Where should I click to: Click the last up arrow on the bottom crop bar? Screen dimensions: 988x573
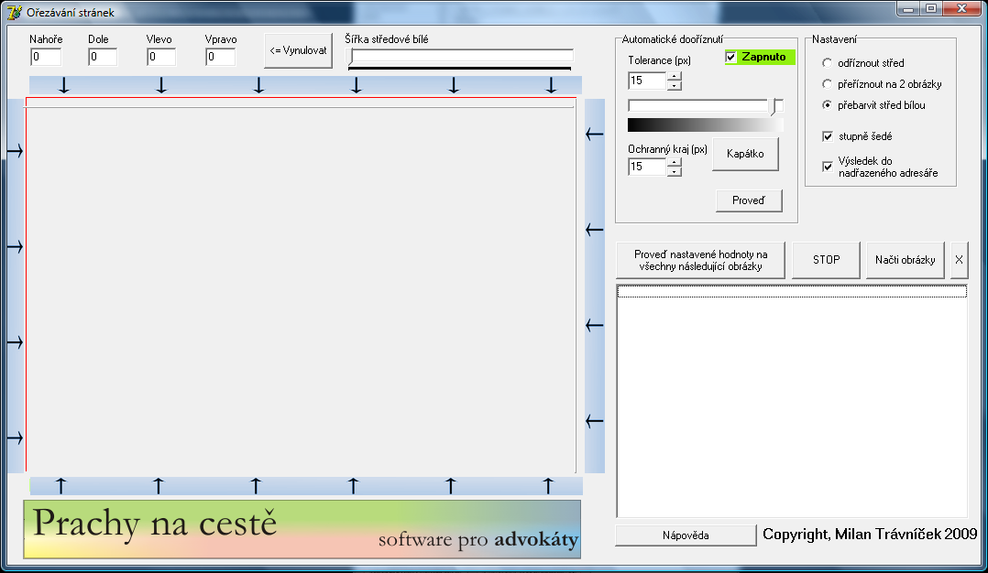pyautogui.click(x=548, y=485)
